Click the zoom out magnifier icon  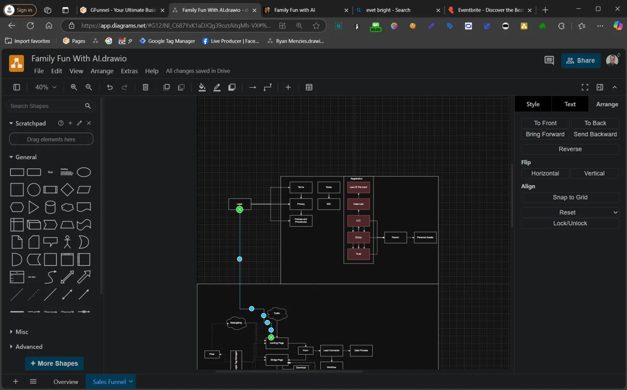tap(88, 87)
